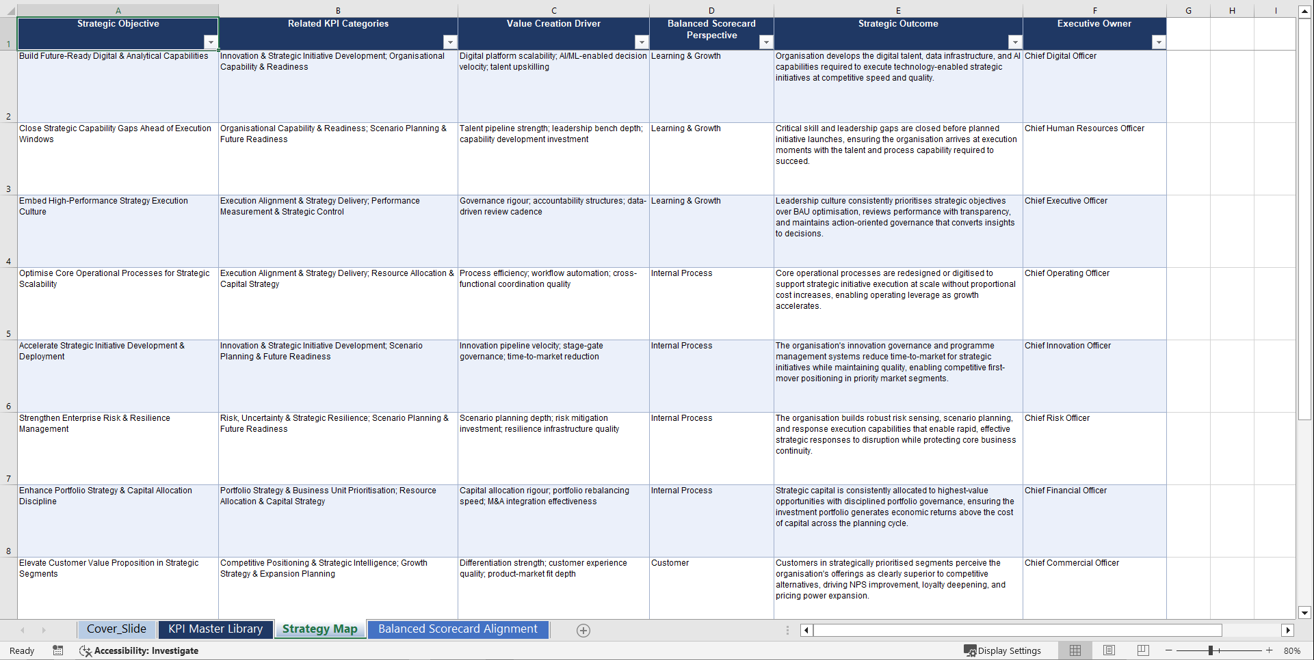Select the 'Chief Human Resources Officer' cell
Screen dimensions: 1314x660
[1094, 159]
